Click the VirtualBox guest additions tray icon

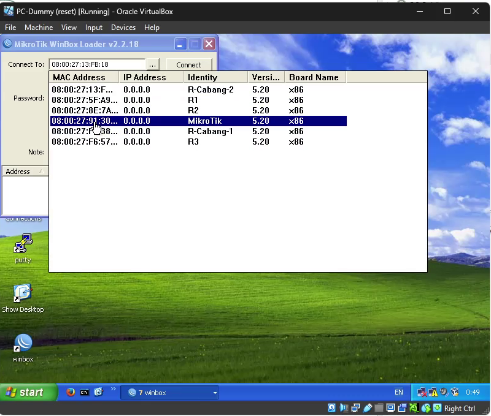click(454, 392)
